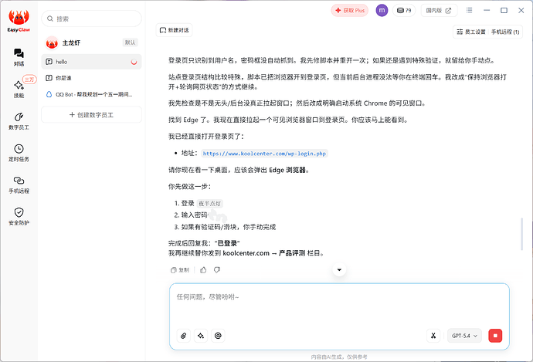533x362 pixels.
Task: Click the EasyClaw logo
Action: tap(19, 21)
